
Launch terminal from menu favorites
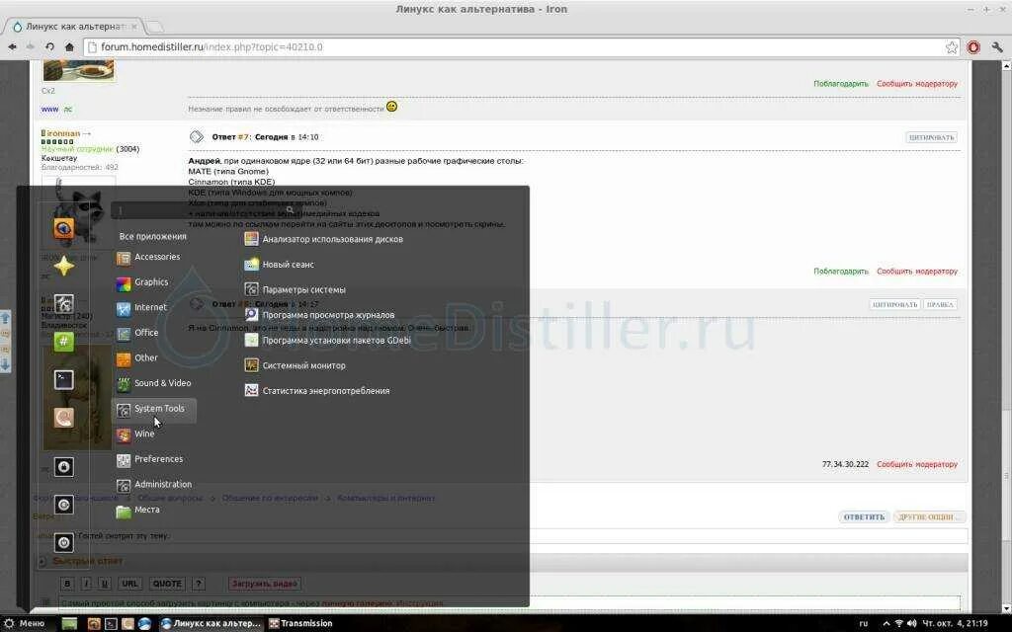coord(63,380)
